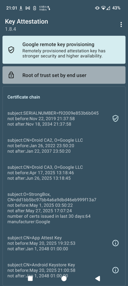Tap the verified shield beside SERIALNUMBER certificate
This screenshot has width=128, height=286.
pos(116,119)
